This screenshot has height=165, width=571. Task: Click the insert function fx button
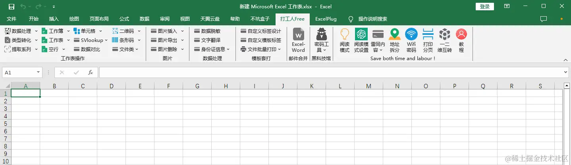tap(91, 72)
